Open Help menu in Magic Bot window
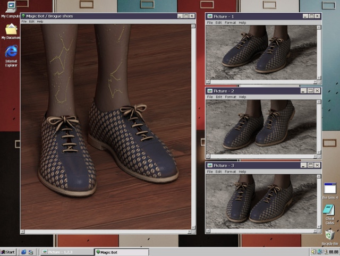The image size is (340, 256). 40,22
